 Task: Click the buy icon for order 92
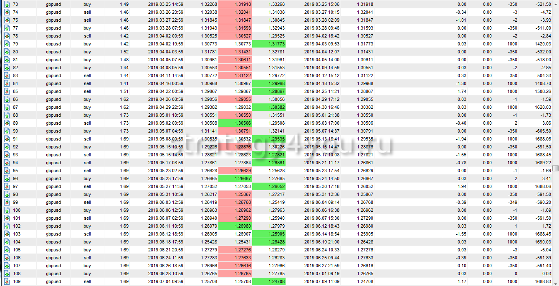pos(7,147)
